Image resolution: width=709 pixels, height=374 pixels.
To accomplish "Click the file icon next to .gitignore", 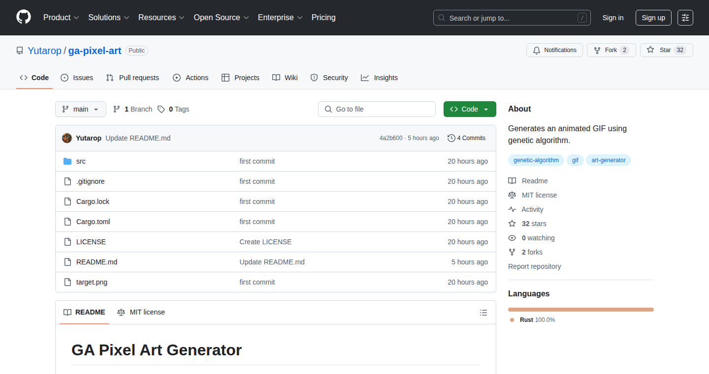I will [x=67, y=181].
